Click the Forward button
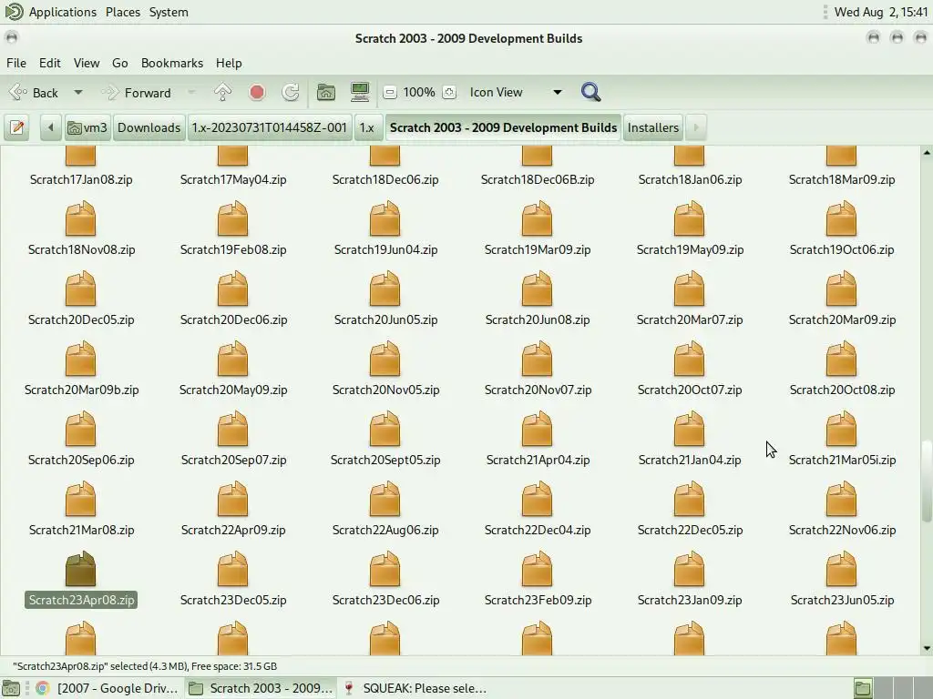The image size is (933, 699). [137, 93]
